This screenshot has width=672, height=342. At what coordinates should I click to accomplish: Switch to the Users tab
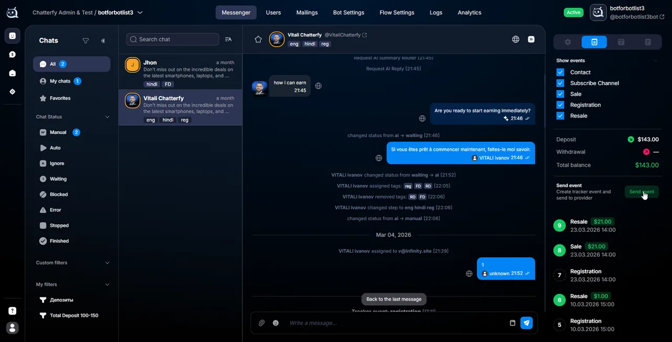coord(274,13)
